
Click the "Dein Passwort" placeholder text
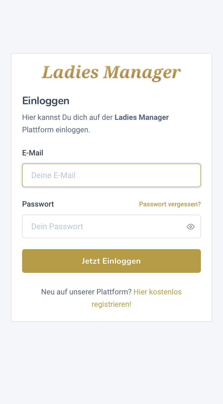point(57,227)
